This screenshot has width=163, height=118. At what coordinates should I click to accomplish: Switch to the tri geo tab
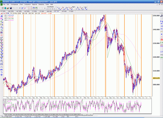coord(71,11)
